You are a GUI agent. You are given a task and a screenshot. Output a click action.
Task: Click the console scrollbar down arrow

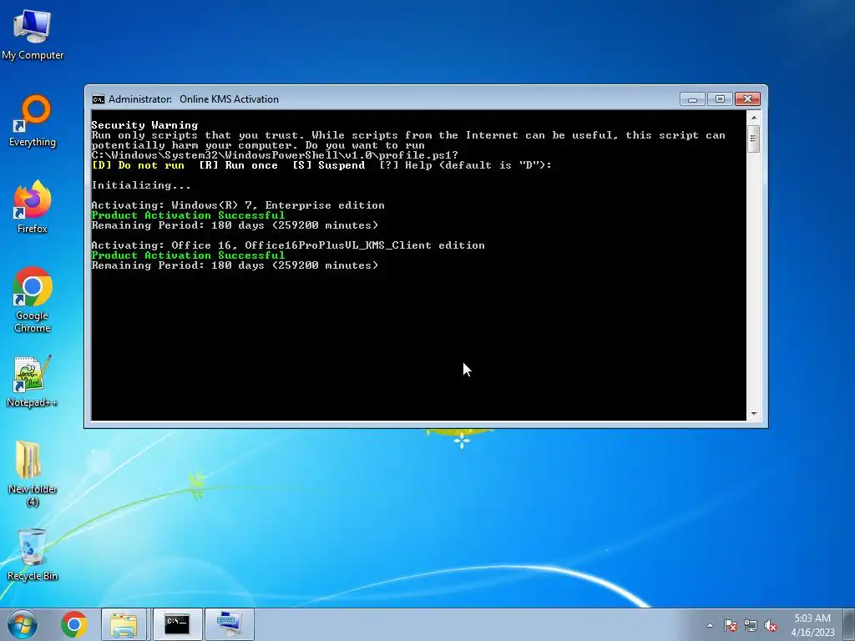(x=754, y=414)
